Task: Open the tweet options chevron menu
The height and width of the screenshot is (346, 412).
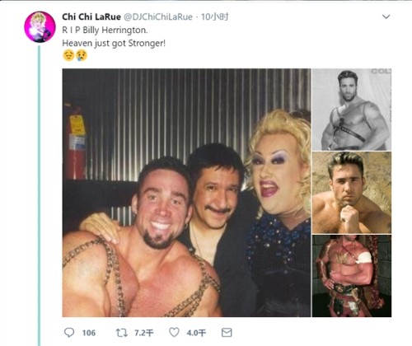Action: click(386, 16)
